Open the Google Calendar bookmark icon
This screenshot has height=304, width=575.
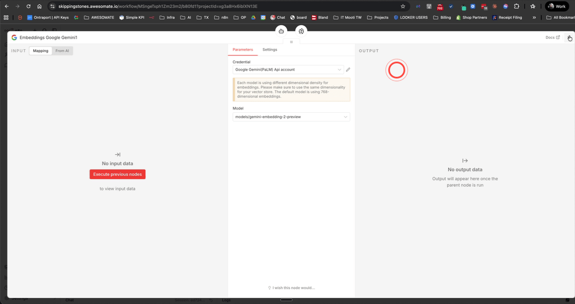[263, 17]
